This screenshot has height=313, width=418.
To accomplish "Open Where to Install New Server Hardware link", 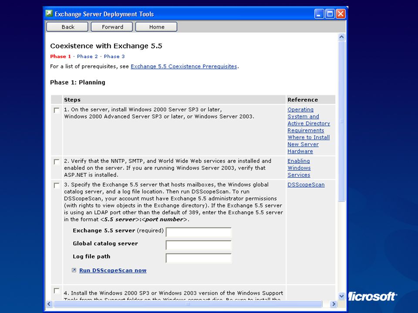I will pyautogui.click(x=309, y=144).
